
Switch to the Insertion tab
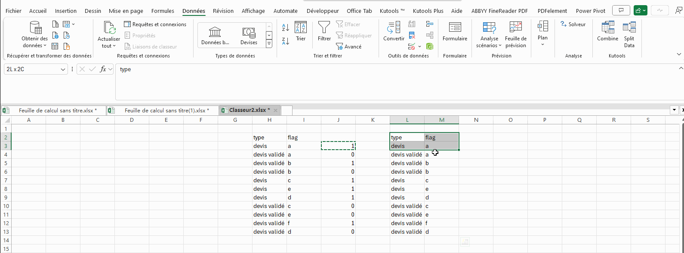[66, 11]
